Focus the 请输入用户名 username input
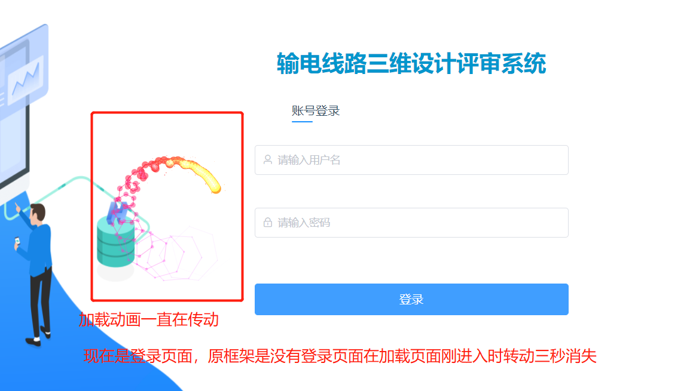The image size is (693, 391). [x=411, y=160]
